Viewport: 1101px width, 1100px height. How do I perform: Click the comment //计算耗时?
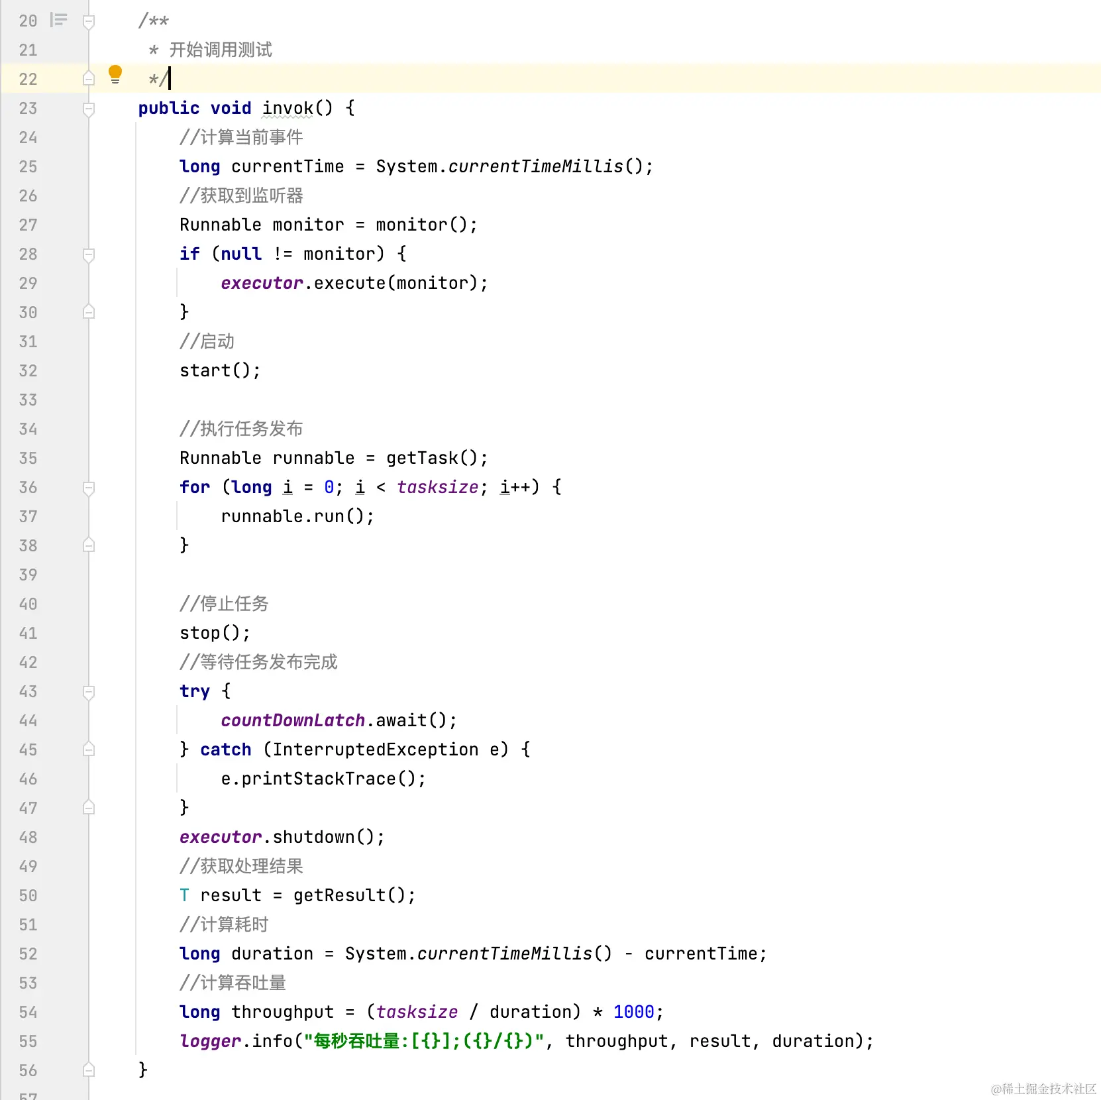point(224,924)
